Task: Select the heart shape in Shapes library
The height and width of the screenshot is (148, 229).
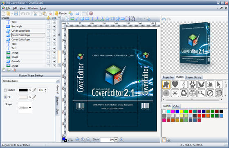Action: (x=175, y=85)
